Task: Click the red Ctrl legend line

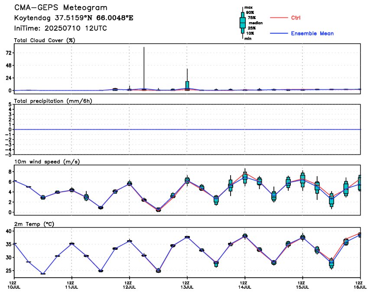Action: (279, 18)
